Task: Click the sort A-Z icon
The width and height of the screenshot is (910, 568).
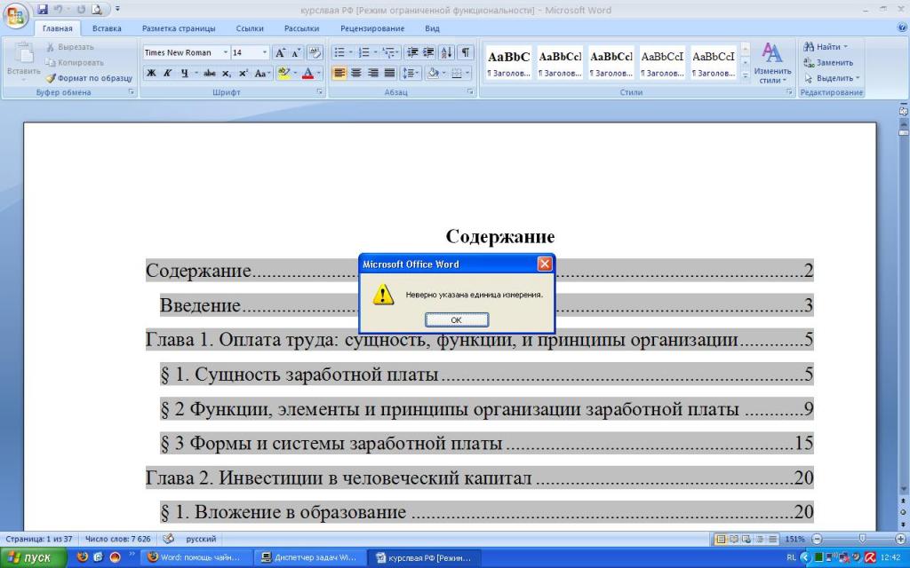Action: 446,52
